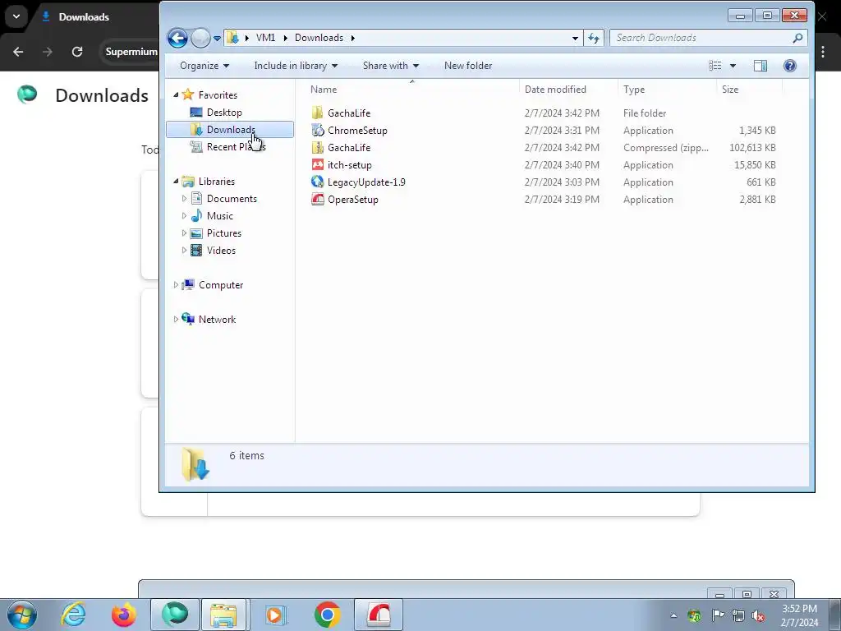Launch Firefox from taskbar

coord(123,615)
